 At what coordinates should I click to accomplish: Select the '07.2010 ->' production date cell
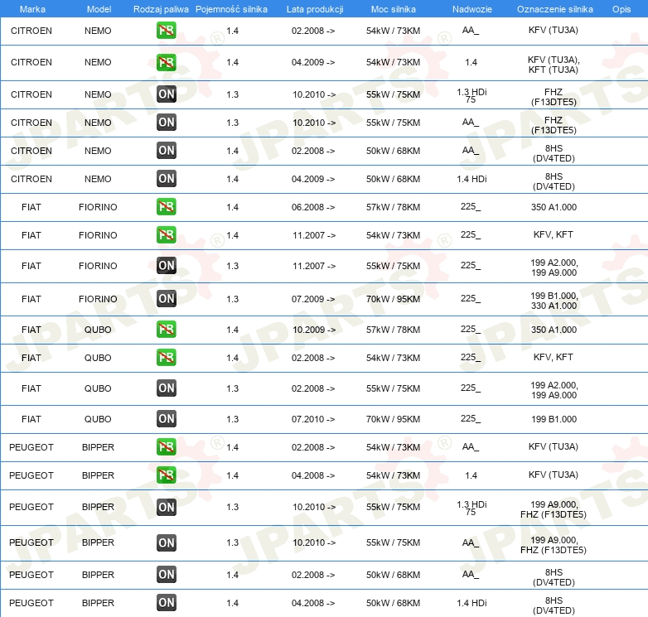pos(313,419)
